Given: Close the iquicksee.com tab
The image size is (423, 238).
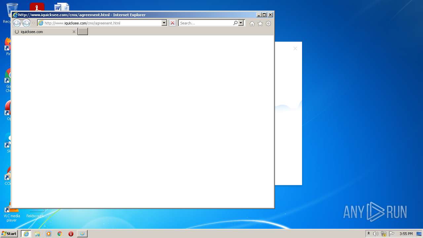Looking at the screenshot, I should click(x=74, y=32).
